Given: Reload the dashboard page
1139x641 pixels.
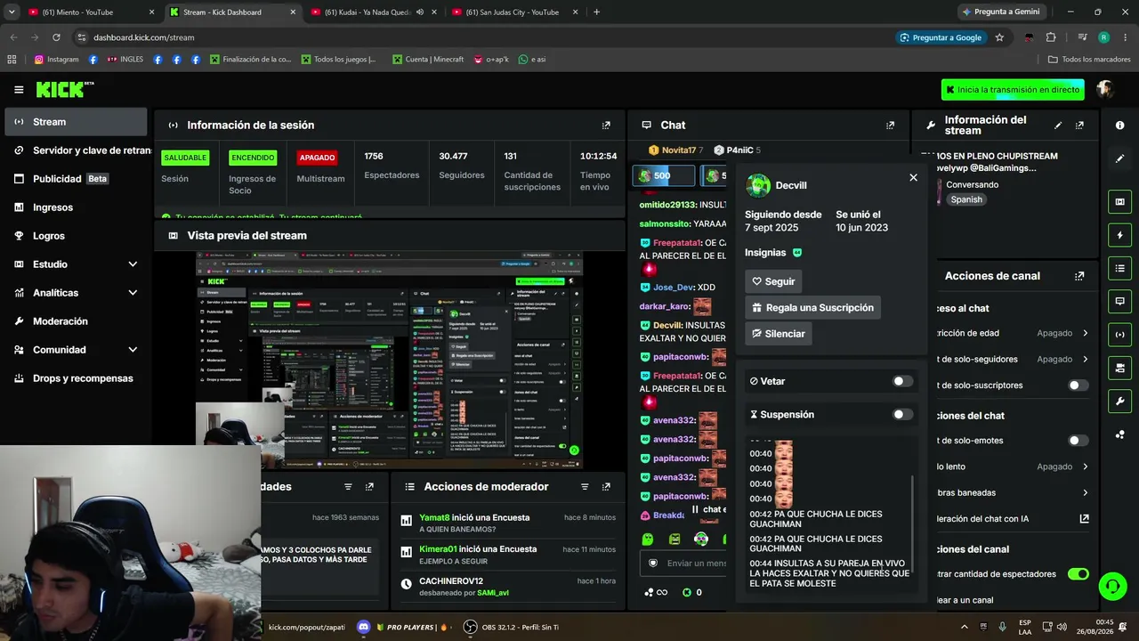Looking at the screenshot, I should 56,37.
